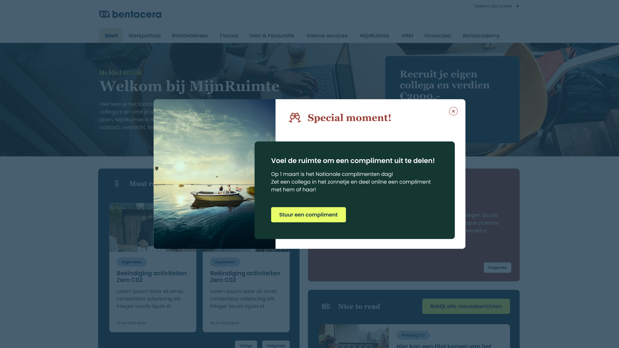Select the Start tab
619x348 pixels.
pos(111,36)
